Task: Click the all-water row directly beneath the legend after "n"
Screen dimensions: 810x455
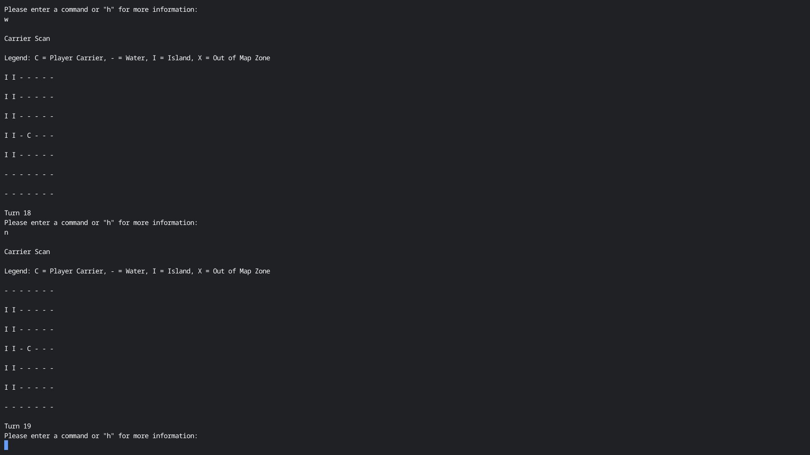Action: point(29,291)
